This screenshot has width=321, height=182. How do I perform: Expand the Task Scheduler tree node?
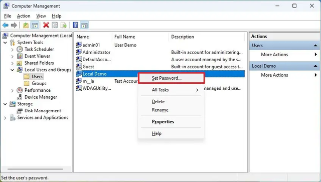pyautogui.click(x=12, y=50)
